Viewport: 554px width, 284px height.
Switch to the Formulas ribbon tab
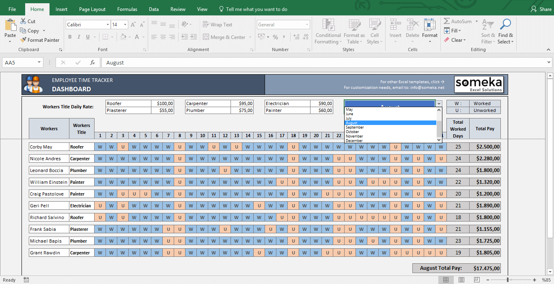point(127,9)
